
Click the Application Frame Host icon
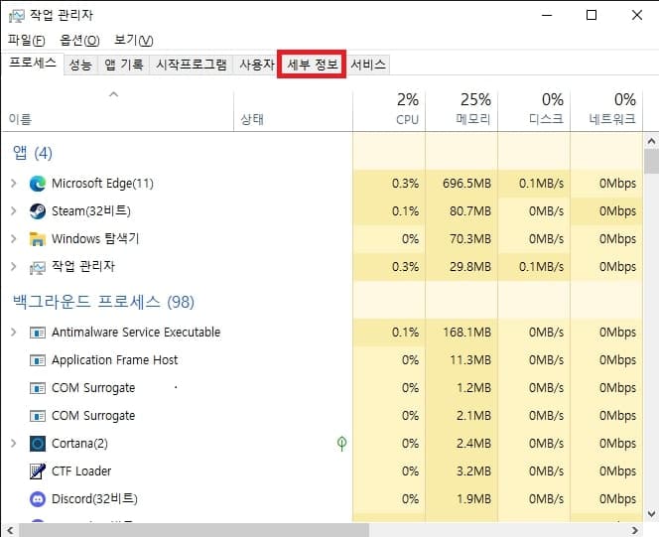tap(38, 360)
